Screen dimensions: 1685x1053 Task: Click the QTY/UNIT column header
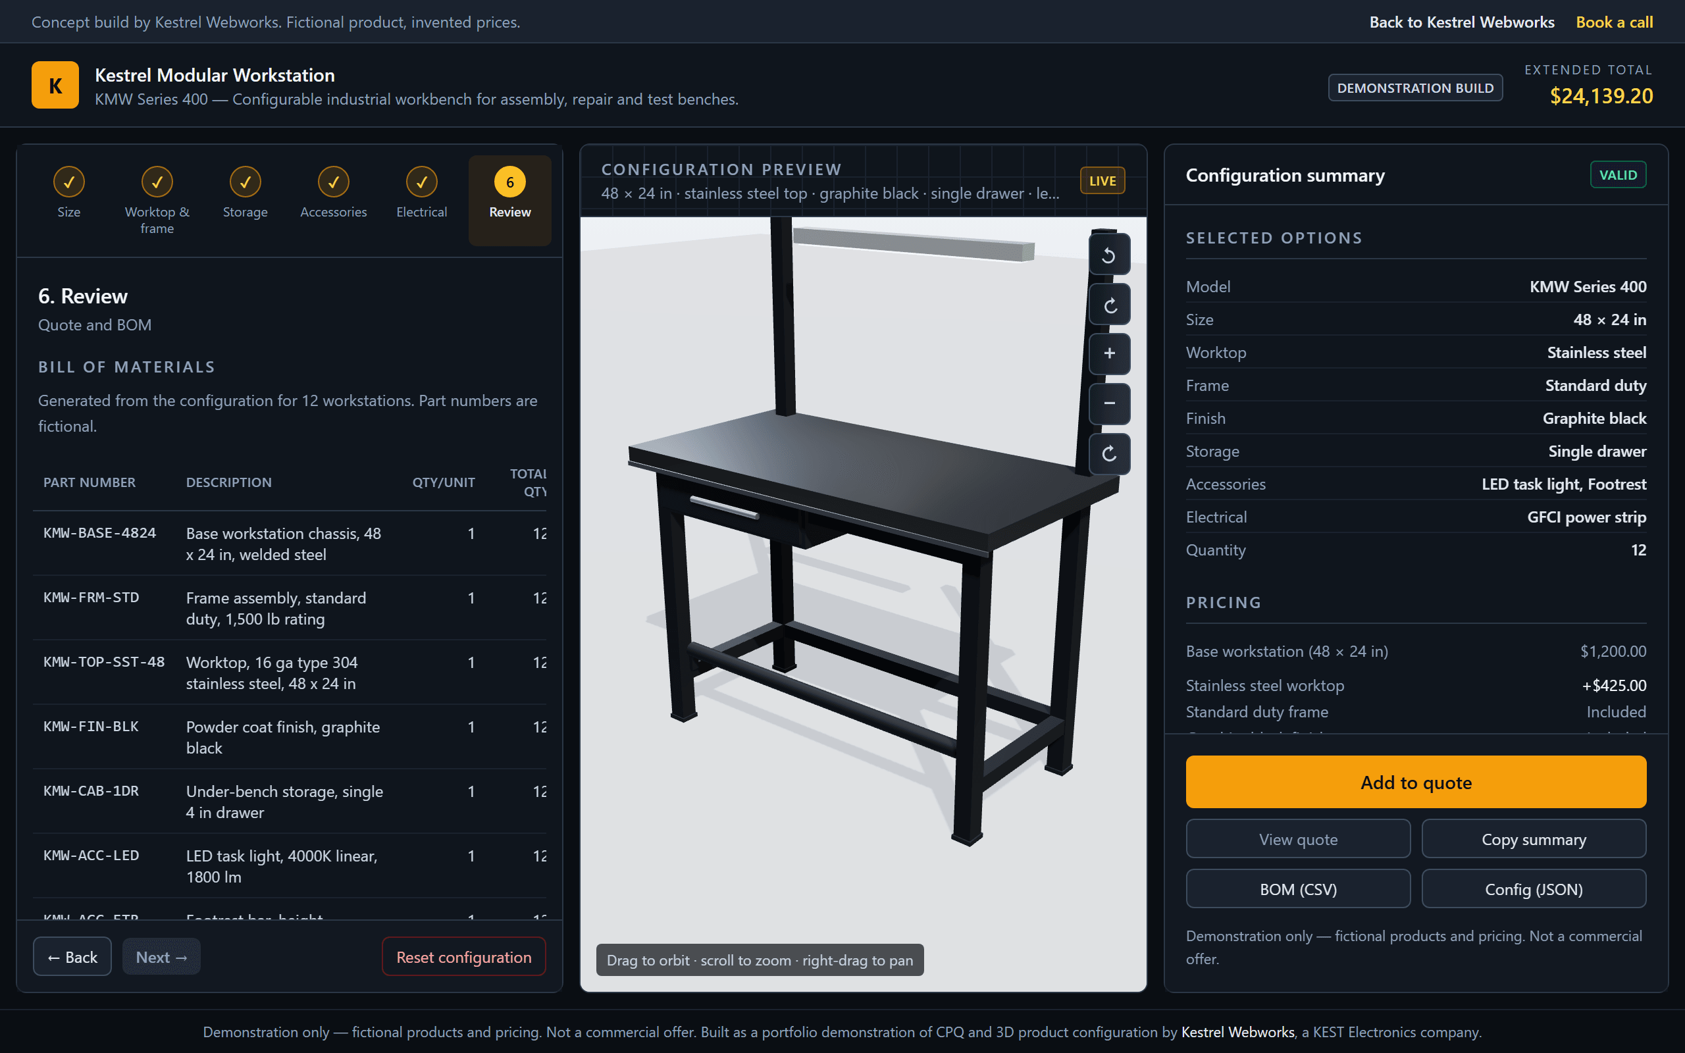coord(443,482)
